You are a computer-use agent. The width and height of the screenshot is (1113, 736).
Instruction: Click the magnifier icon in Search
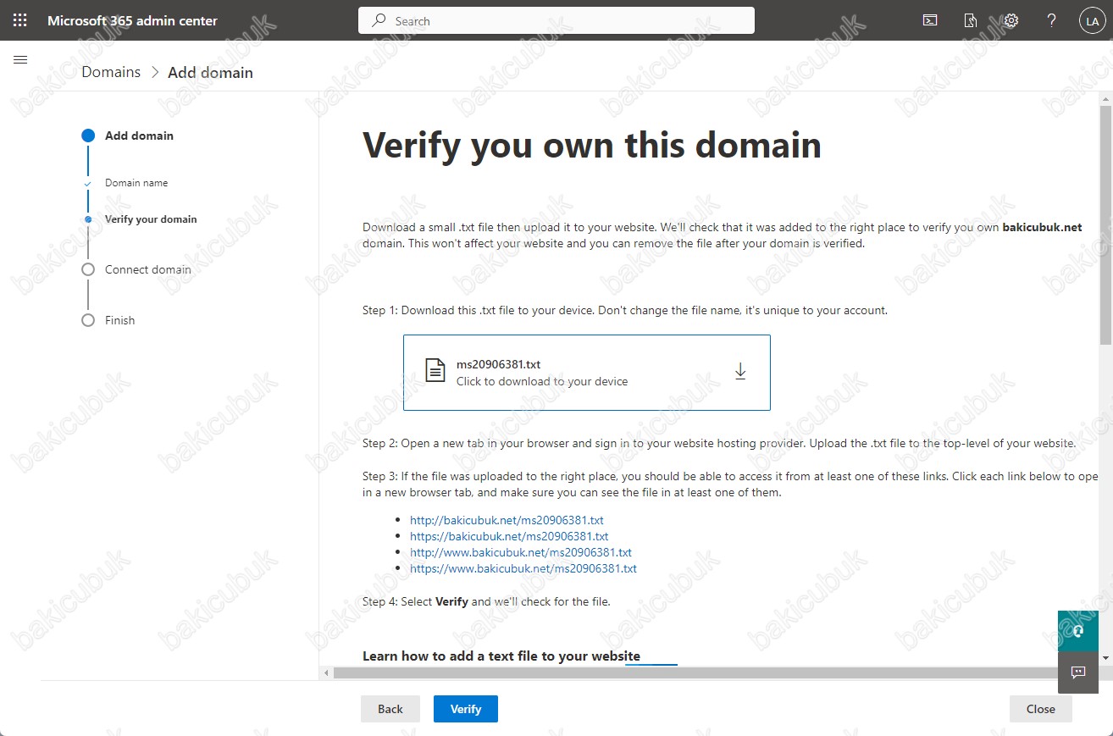379,21
